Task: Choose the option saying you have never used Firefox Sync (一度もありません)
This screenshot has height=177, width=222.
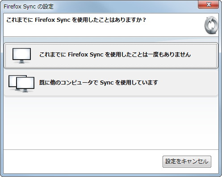Action: click(x=111, y=56)
